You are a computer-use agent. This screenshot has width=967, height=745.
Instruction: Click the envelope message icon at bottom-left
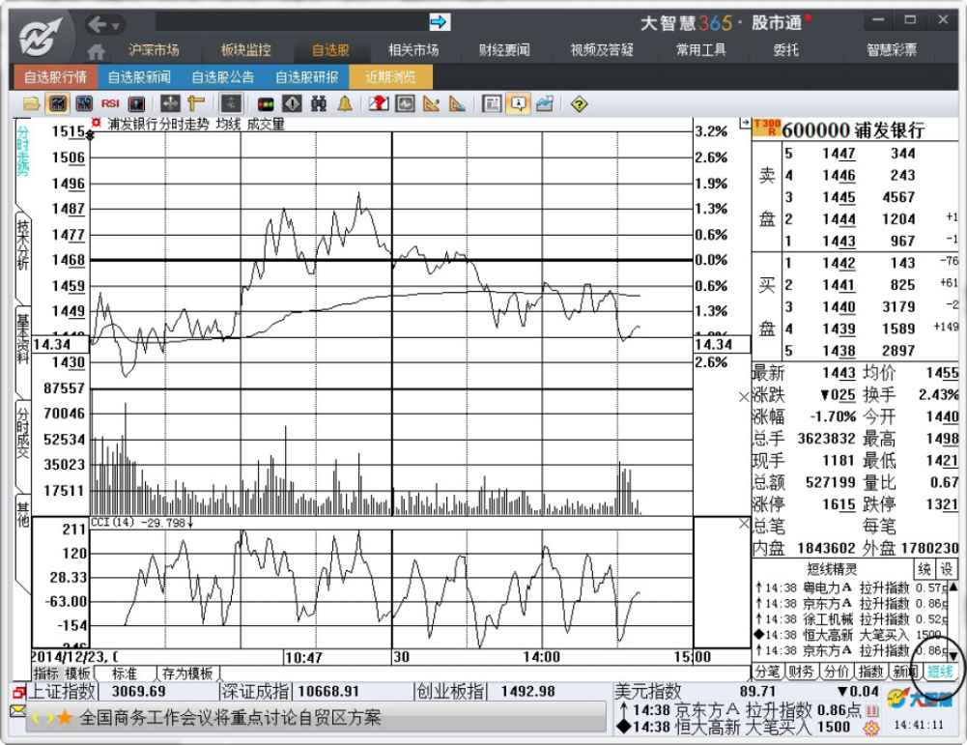tap(18, 711)
